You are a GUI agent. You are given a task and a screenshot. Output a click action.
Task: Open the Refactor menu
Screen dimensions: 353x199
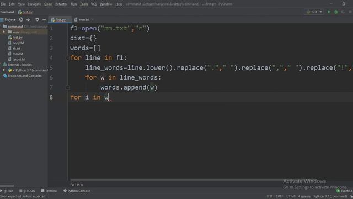pos(61,4)
